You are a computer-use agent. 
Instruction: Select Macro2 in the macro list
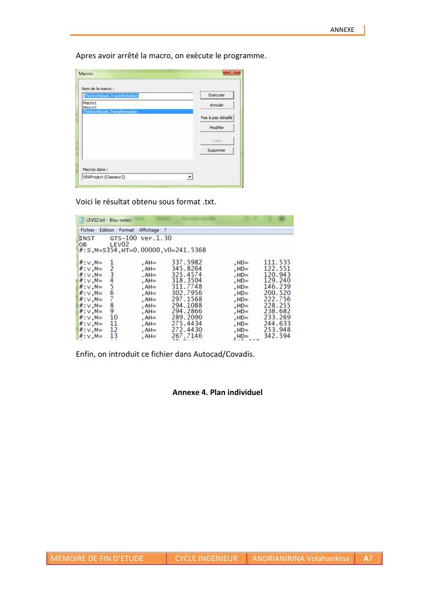[90, 107]
